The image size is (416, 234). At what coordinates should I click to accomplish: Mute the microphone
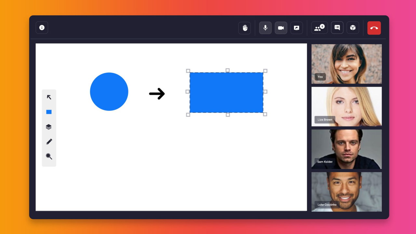[x=265, y=28]
